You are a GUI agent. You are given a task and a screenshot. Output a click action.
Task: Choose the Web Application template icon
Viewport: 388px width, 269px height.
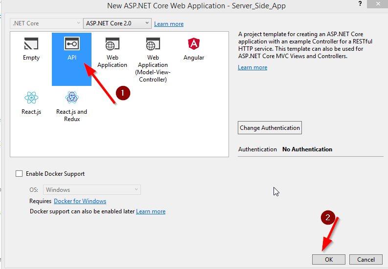click(113, 44)
